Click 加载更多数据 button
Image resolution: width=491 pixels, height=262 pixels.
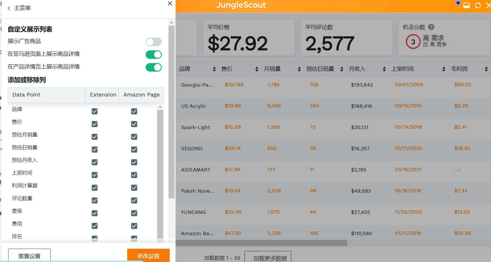pyautogui.click(x=268, y=257)
